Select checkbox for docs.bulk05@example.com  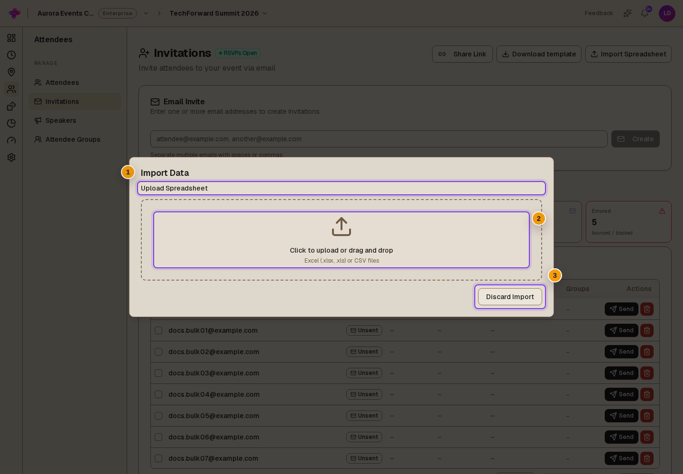click(158, 416)
